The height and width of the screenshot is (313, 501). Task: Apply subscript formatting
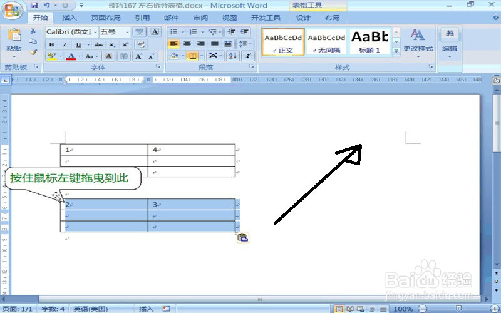(x=112, y=44)
